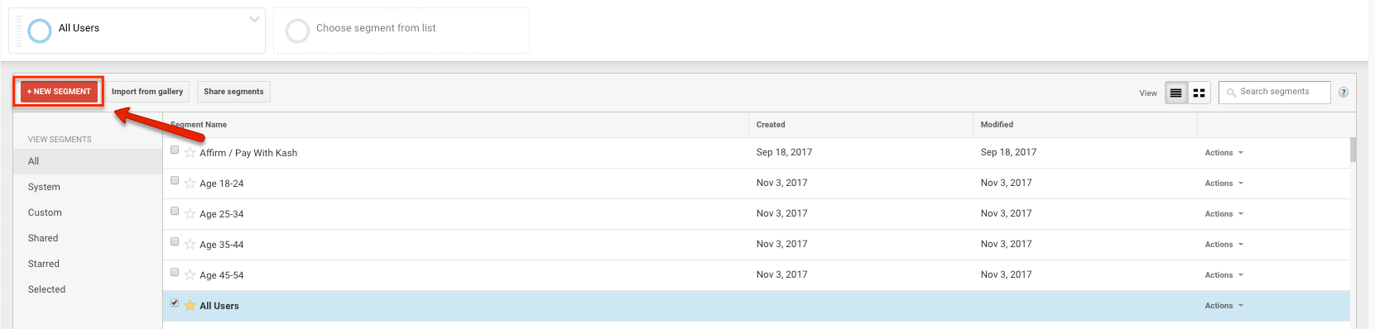Switch to grid view icon

point(1199,93)
